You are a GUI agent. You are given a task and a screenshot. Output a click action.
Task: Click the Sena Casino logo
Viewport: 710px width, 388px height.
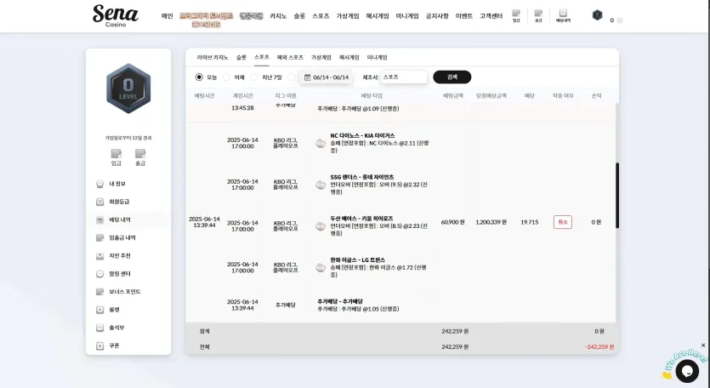(116, 16)
